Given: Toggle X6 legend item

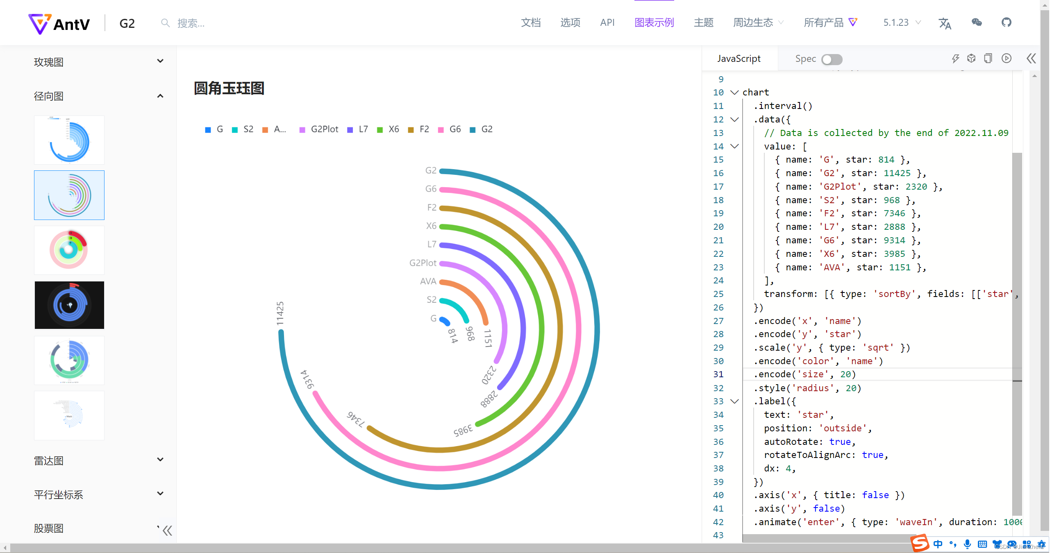Looking at the screenshot, I should (388, 129).
